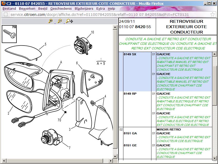The width and height of the screenshot is (218, 164).
Task: Click diagram scroll up arrow
Action: 115,27
